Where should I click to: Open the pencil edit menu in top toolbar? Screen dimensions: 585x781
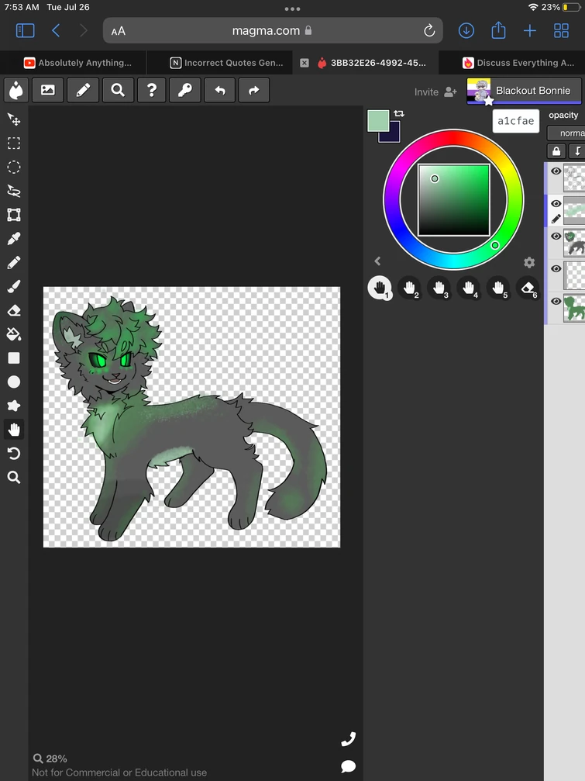pos(83,90)
